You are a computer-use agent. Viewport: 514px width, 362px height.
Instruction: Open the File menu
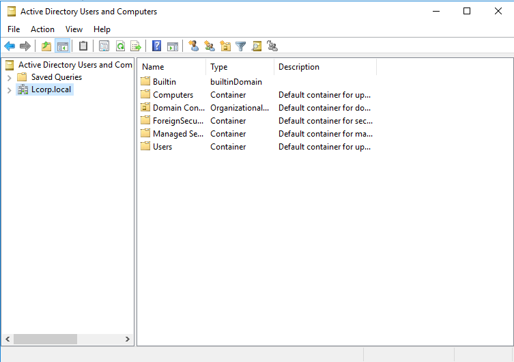(x=14, y=29)
